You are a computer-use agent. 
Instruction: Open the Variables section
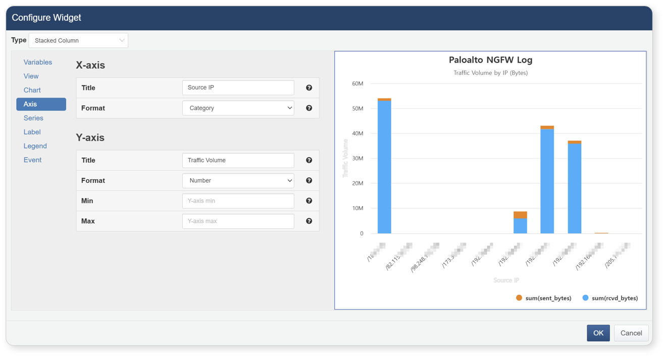(38, 62)
